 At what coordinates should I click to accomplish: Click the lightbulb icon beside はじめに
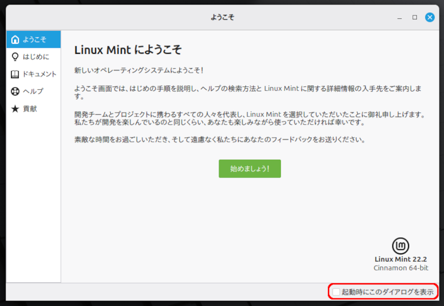[15, 57]
